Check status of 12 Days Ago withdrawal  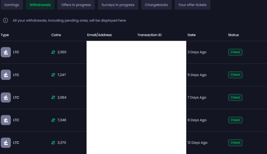(235, 143)
